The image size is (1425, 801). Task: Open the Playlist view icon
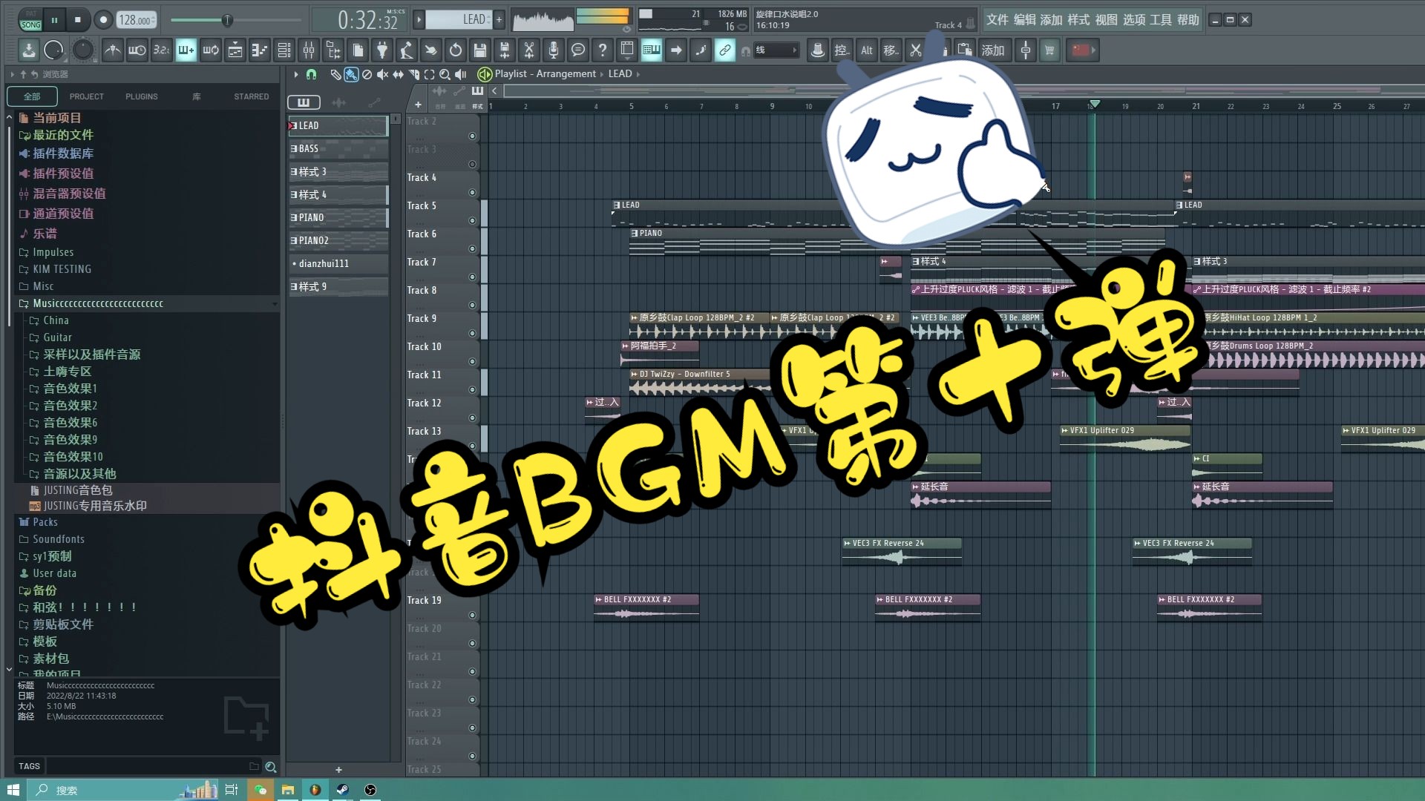235,50
